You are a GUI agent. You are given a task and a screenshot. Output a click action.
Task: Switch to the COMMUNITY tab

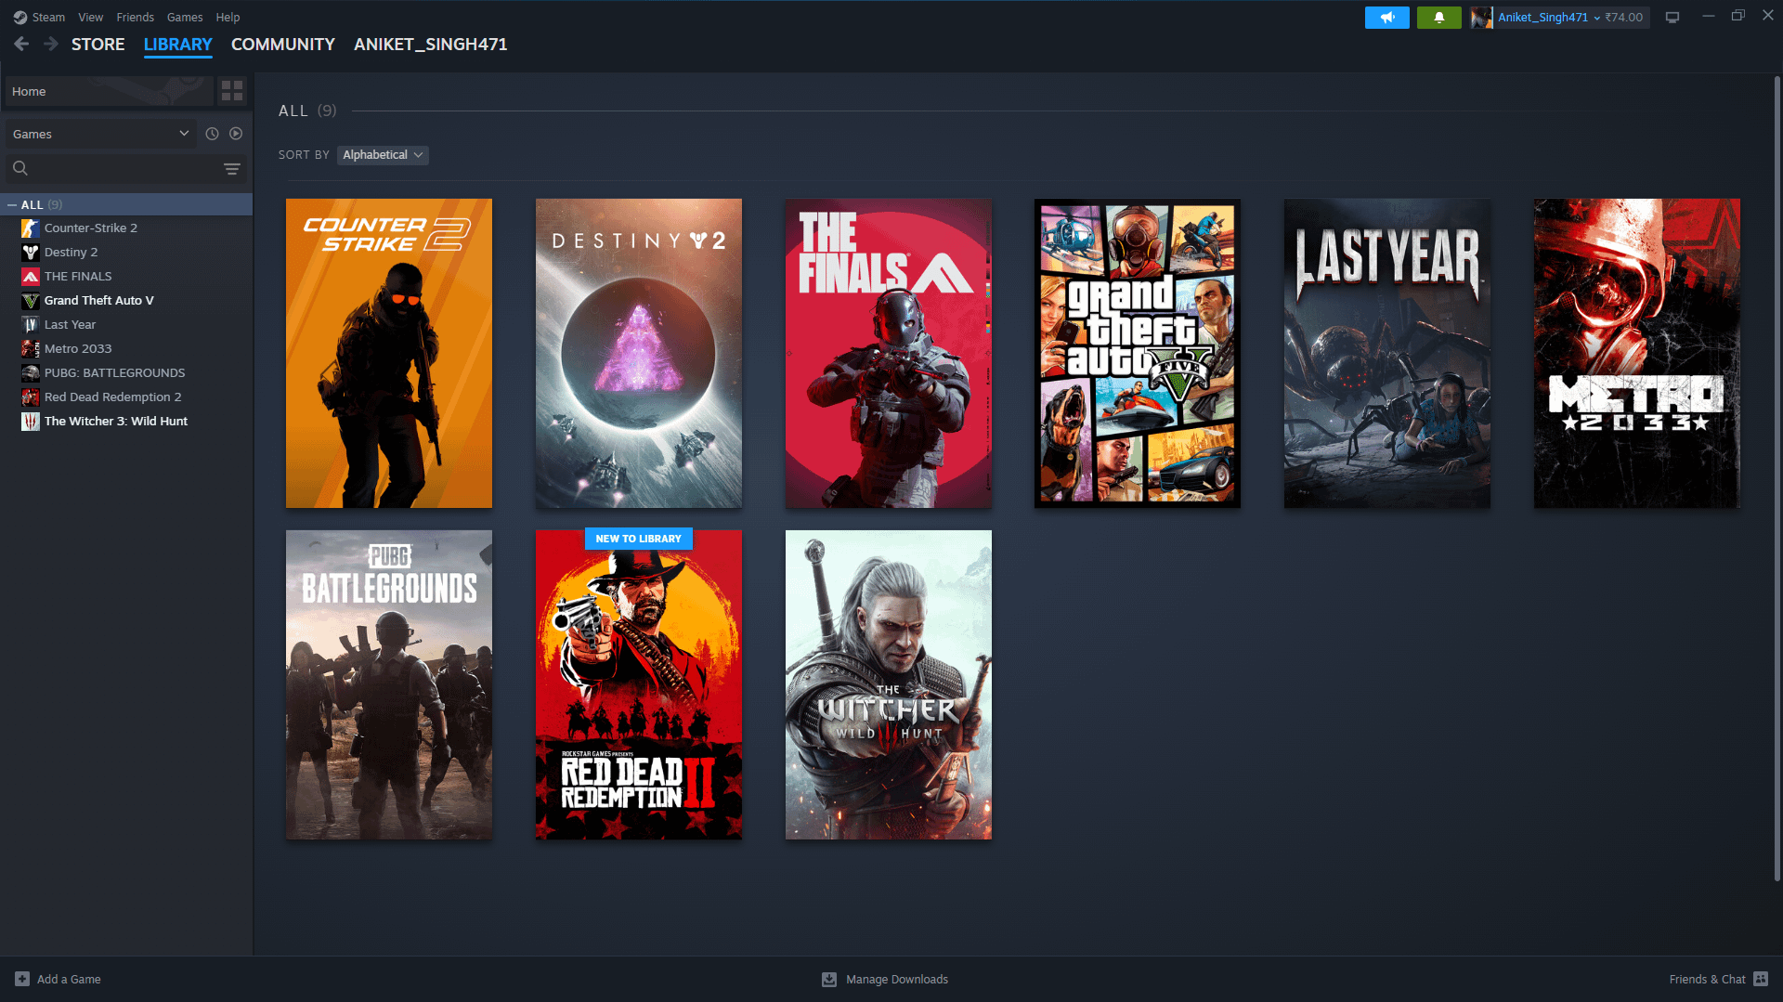282,45
